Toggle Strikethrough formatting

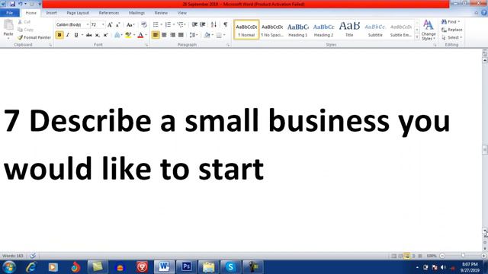[x=89, y=35]
